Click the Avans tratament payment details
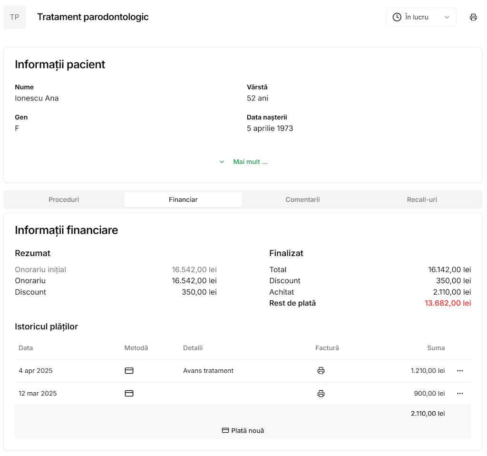Viewport: 487px width, 456px height. click(208, 371)
